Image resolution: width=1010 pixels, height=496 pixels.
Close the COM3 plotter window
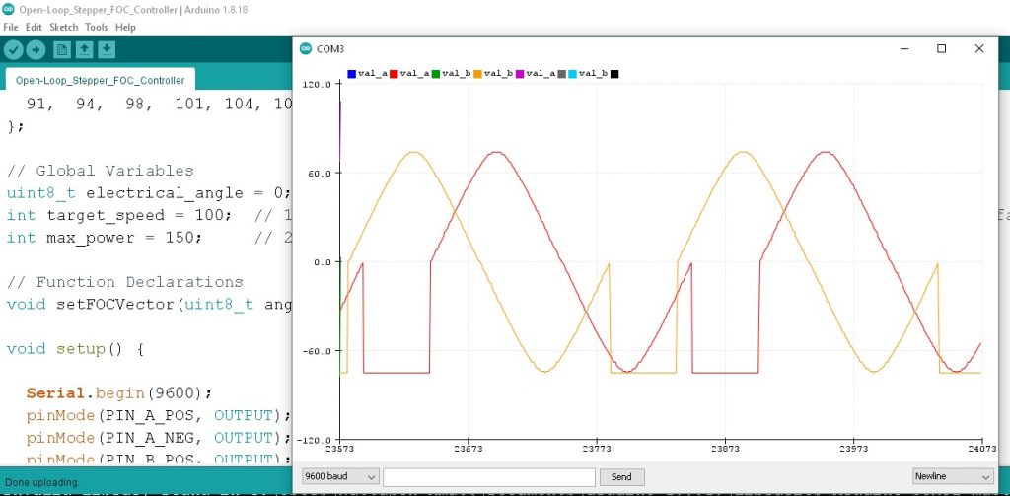(x=979, y=49)
